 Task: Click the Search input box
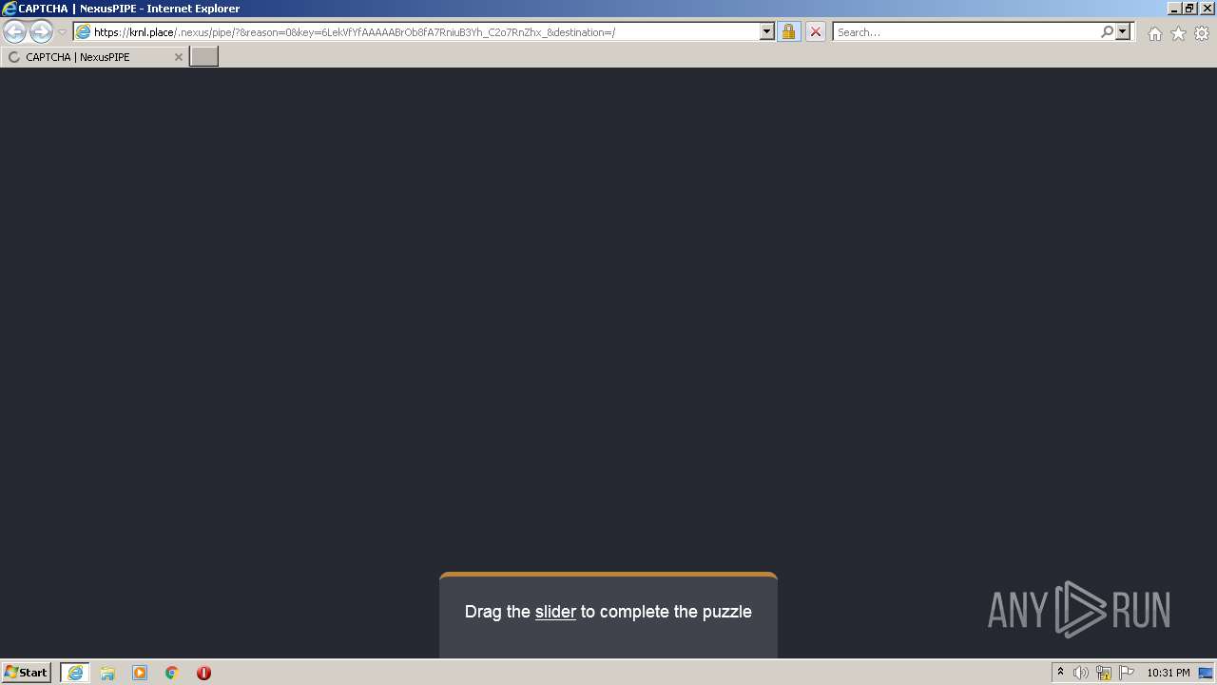coord(965,31)
